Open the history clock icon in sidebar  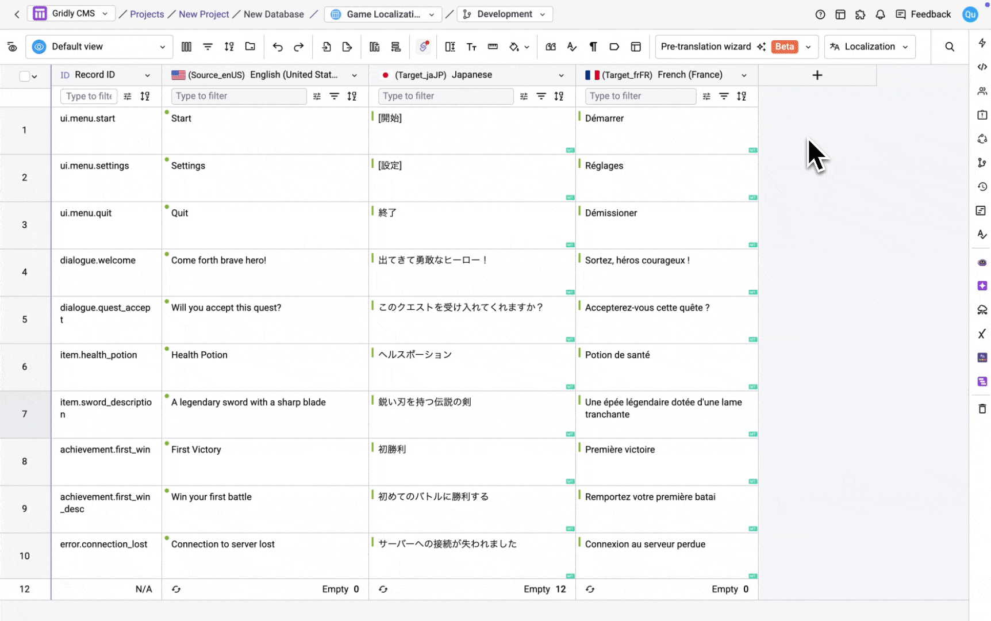[x=982, y=187]
